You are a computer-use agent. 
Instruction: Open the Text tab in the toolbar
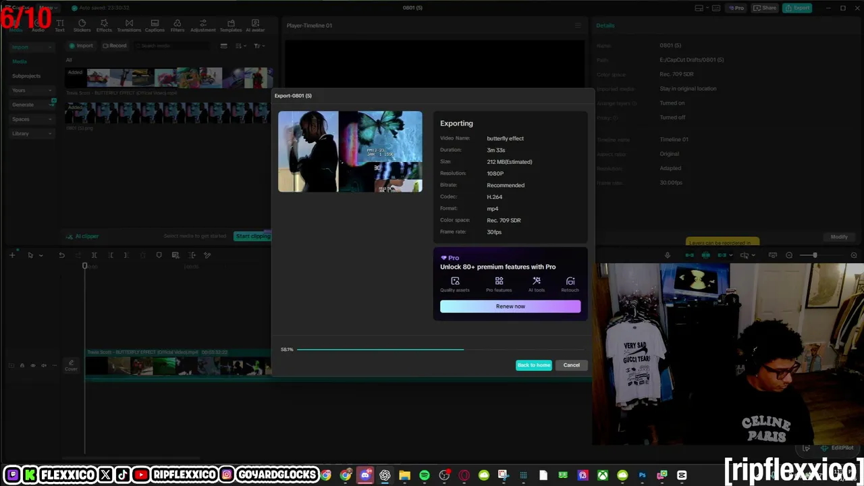[x=60, y=26]
